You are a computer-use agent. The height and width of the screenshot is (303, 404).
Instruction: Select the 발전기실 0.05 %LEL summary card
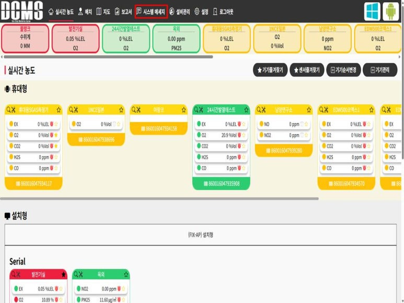coord(75,39)
